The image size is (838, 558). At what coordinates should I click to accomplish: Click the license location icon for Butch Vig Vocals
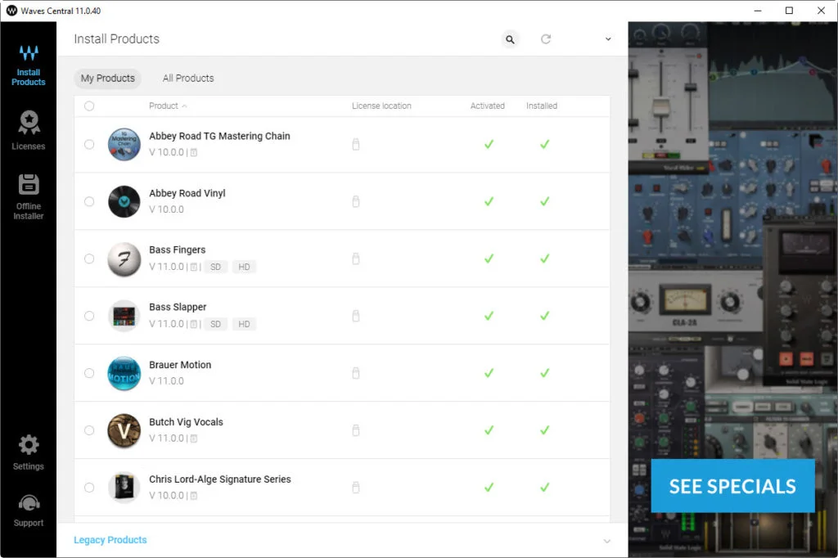tap(356, 430)
